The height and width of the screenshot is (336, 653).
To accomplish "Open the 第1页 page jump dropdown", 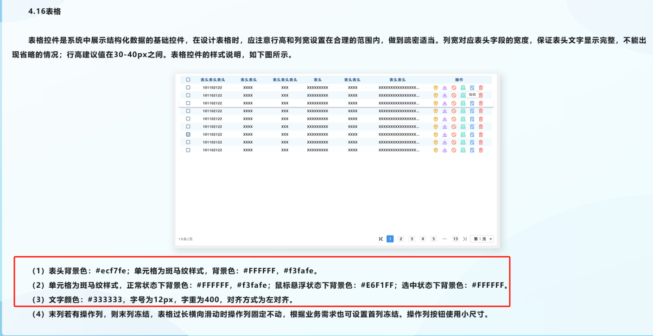I will 482,239.
